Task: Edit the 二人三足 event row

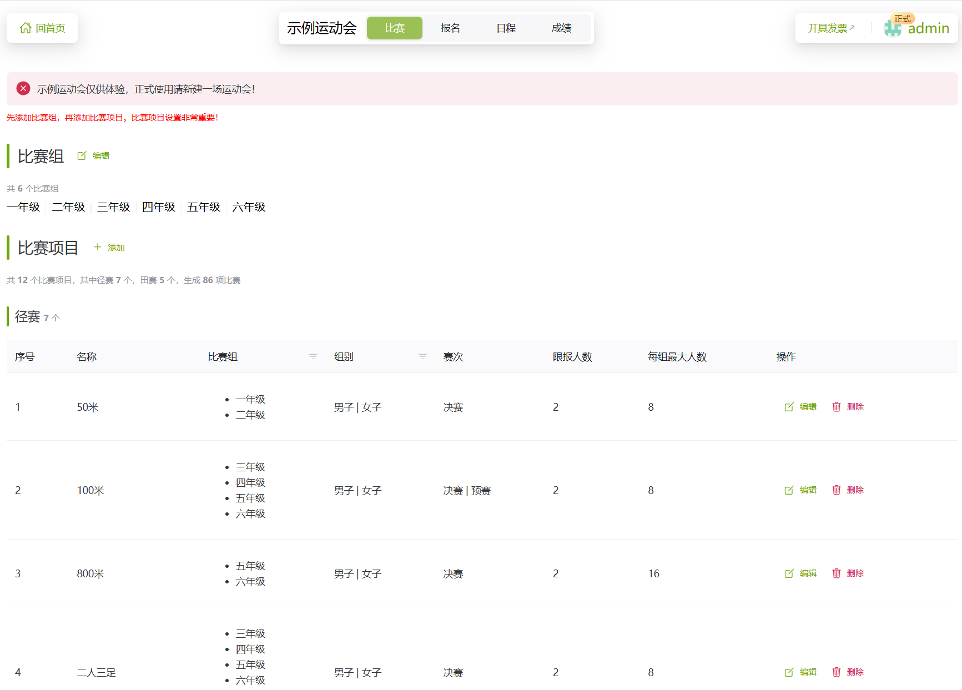Action: pos(800,672)
